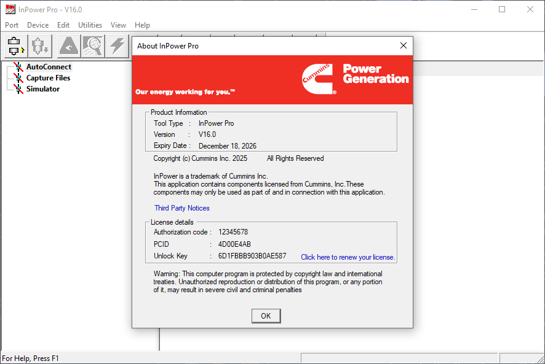Open the Device menu
Viewport: 545px width, 364px height.
coord(38,25)
